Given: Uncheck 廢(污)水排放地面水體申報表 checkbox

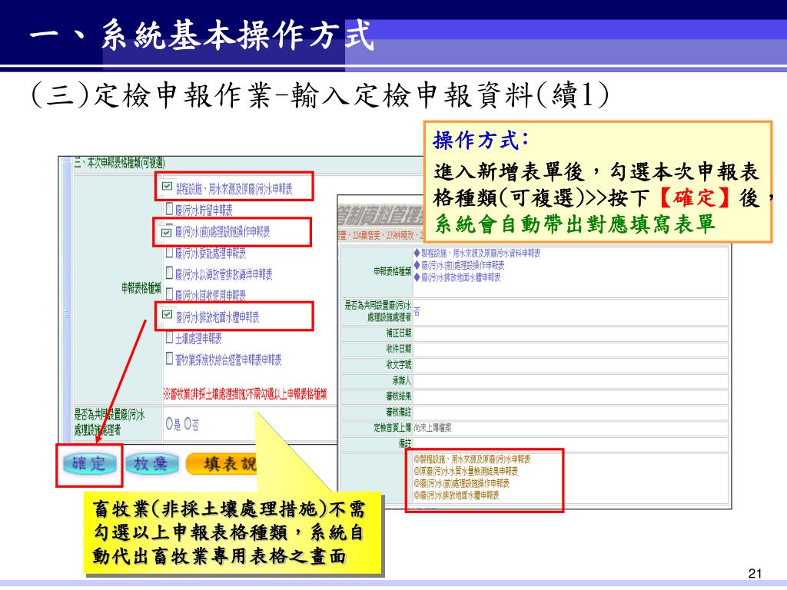Looking at the screenshot, I should point(167,314).
